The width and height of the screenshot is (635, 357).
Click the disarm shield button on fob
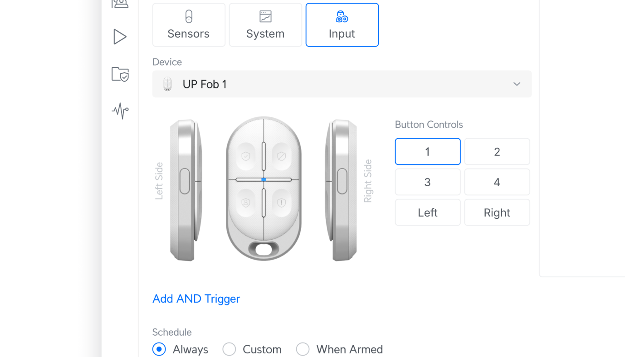pyautogui.click(x=281, y=156)
